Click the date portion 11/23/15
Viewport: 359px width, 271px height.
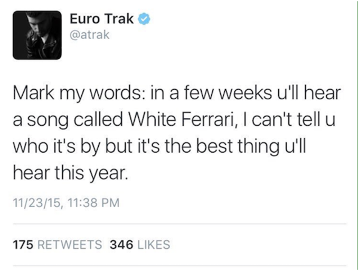tap(37, 202)
